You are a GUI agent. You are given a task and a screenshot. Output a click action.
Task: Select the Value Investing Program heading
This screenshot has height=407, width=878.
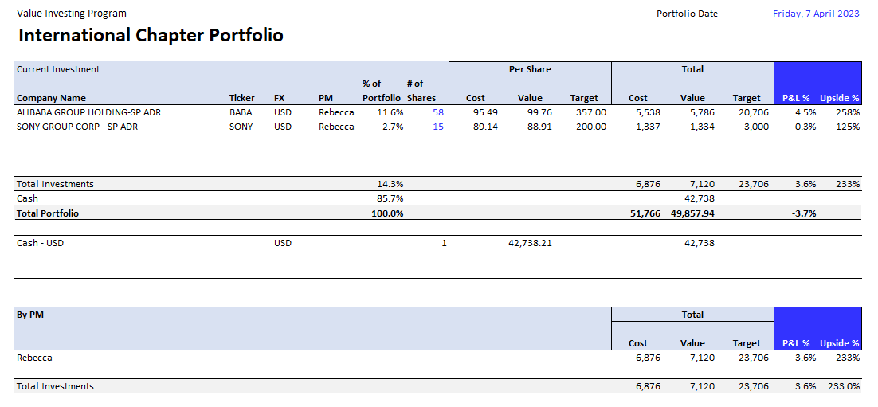72,13
